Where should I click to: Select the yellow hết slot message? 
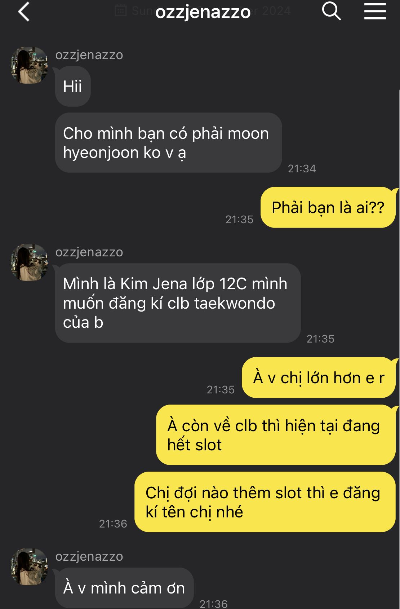276,435
